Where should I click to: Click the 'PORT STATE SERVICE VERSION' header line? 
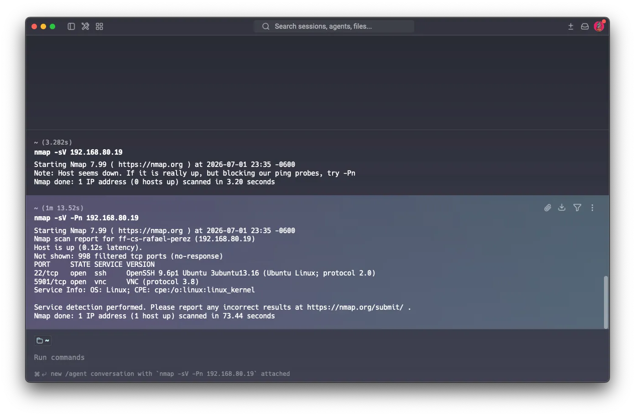coord(94,265)
